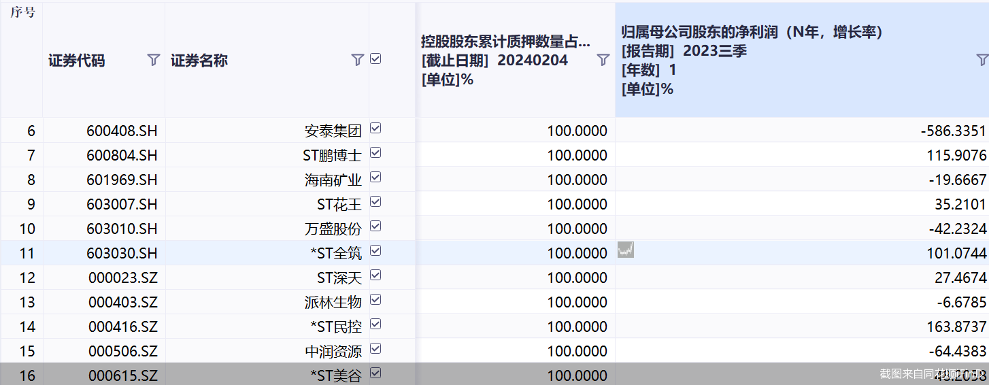Open mini chart icon in row 11
Viewport: 989px width, 385px height.
click(626, 250)
